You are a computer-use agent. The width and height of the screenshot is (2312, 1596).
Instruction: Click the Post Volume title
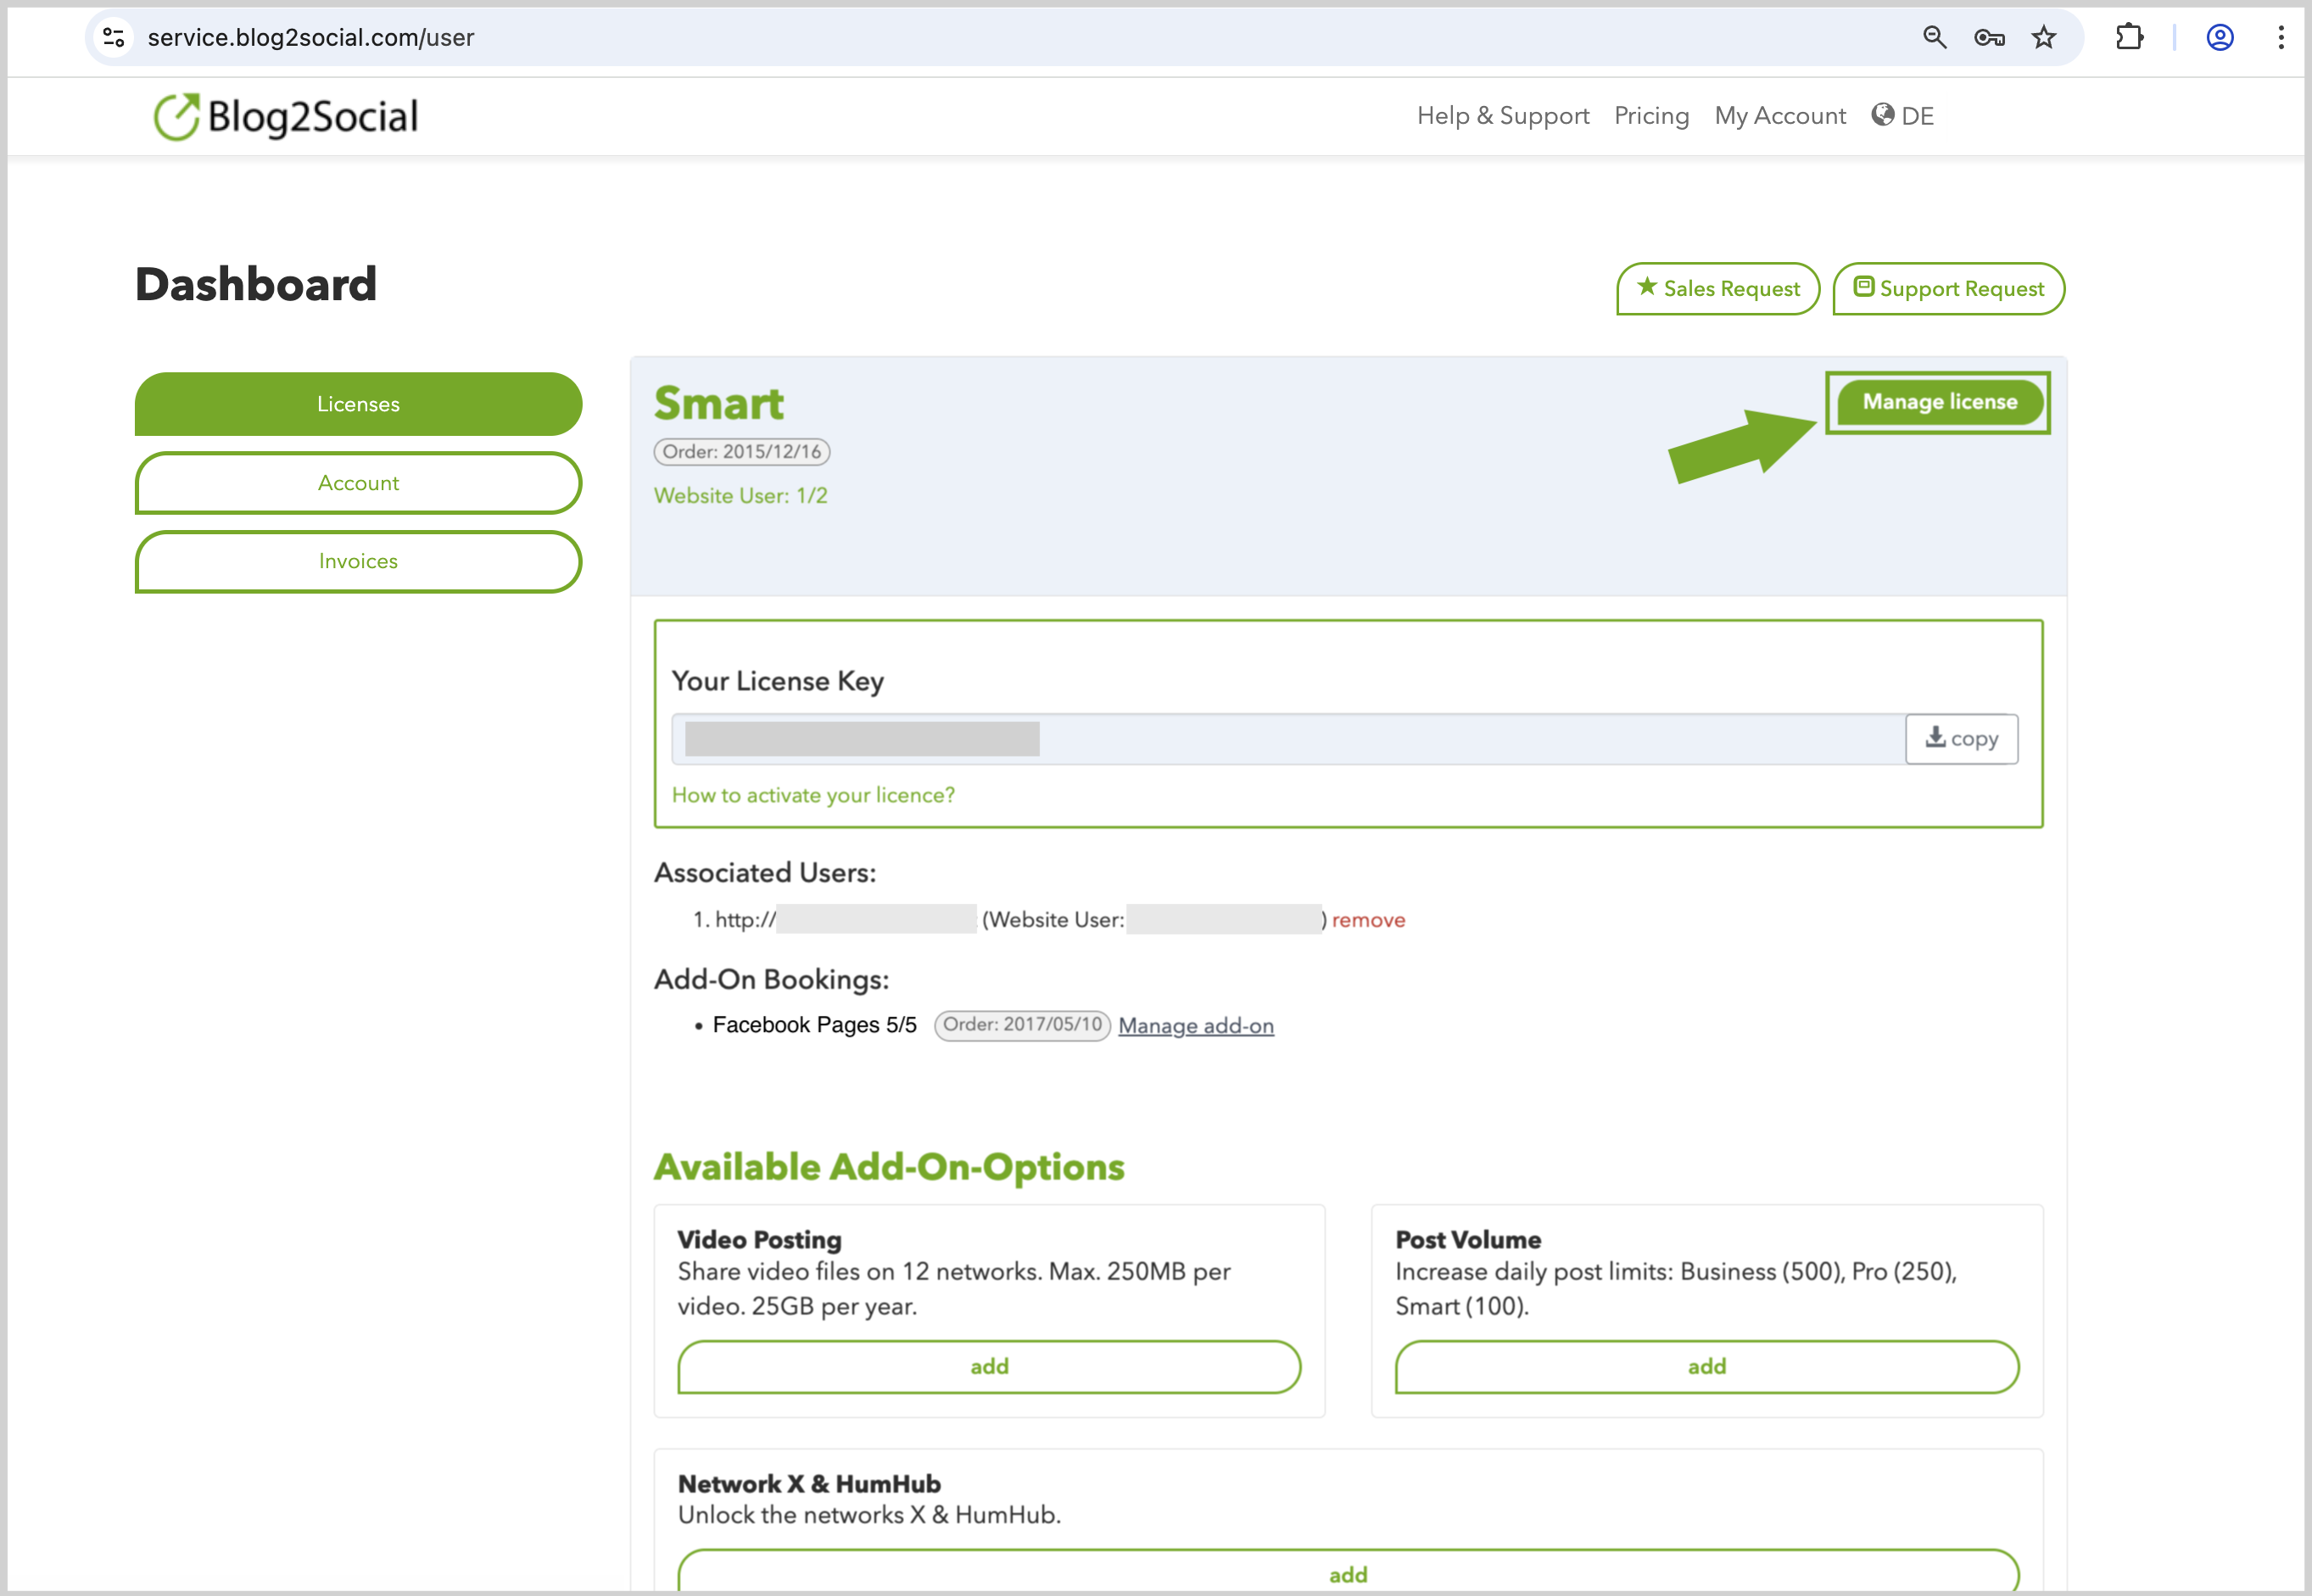1468,1240
